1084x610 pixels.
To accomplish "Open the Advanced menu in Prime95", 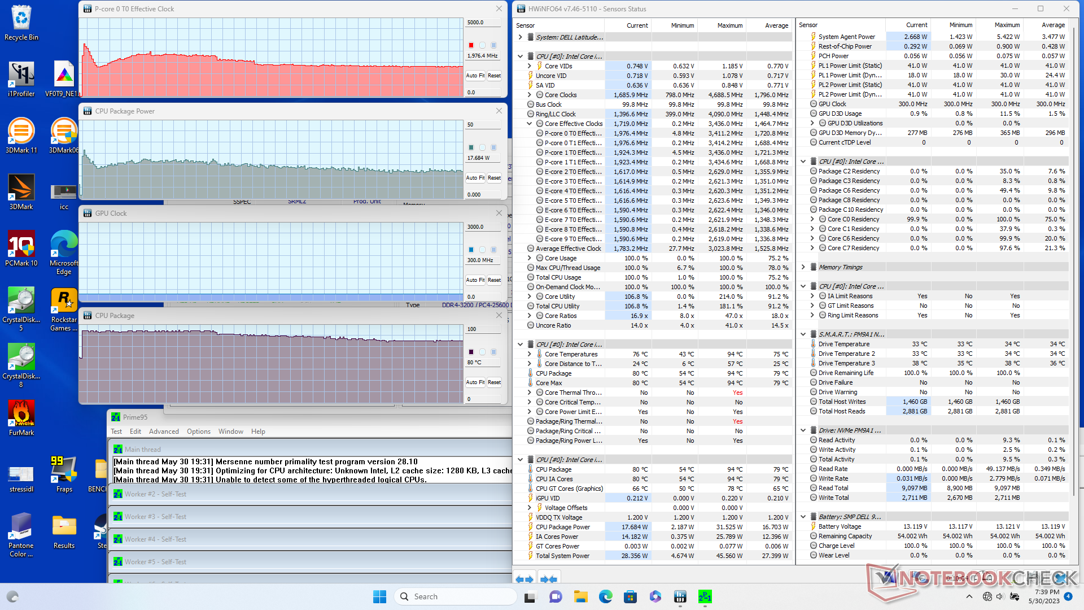I will (164, 432).
